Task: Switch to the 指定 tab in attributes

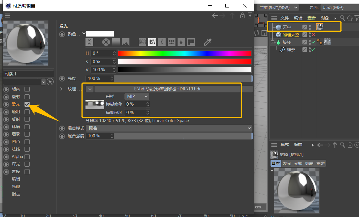Action: pyautogui.click(x=320, y=163)
